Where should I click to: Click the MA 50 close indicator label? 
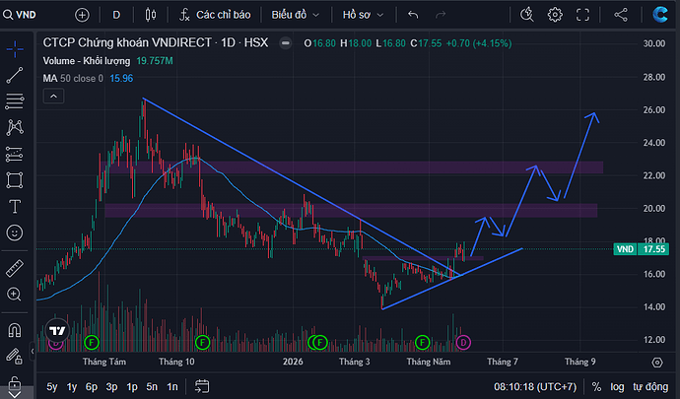[73, 79]
